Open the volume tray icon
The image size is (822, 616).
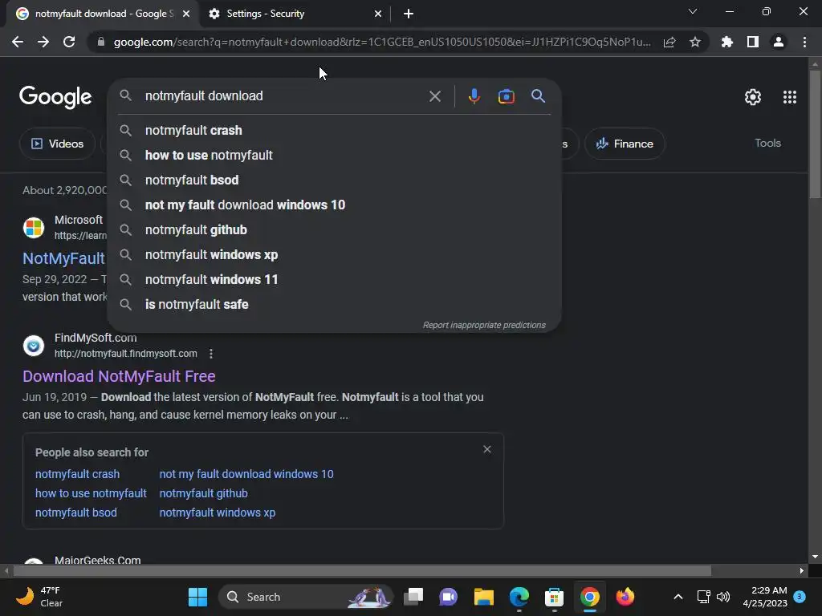[723, 597]
